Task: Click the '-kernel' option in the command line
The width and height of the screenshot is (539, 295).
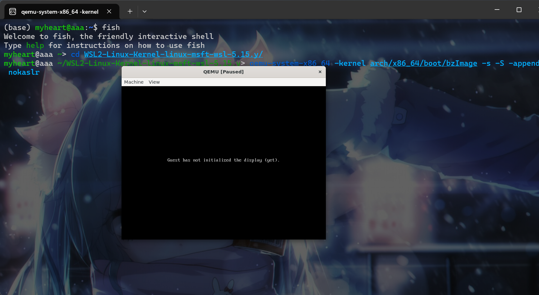Action: [350, 64]
